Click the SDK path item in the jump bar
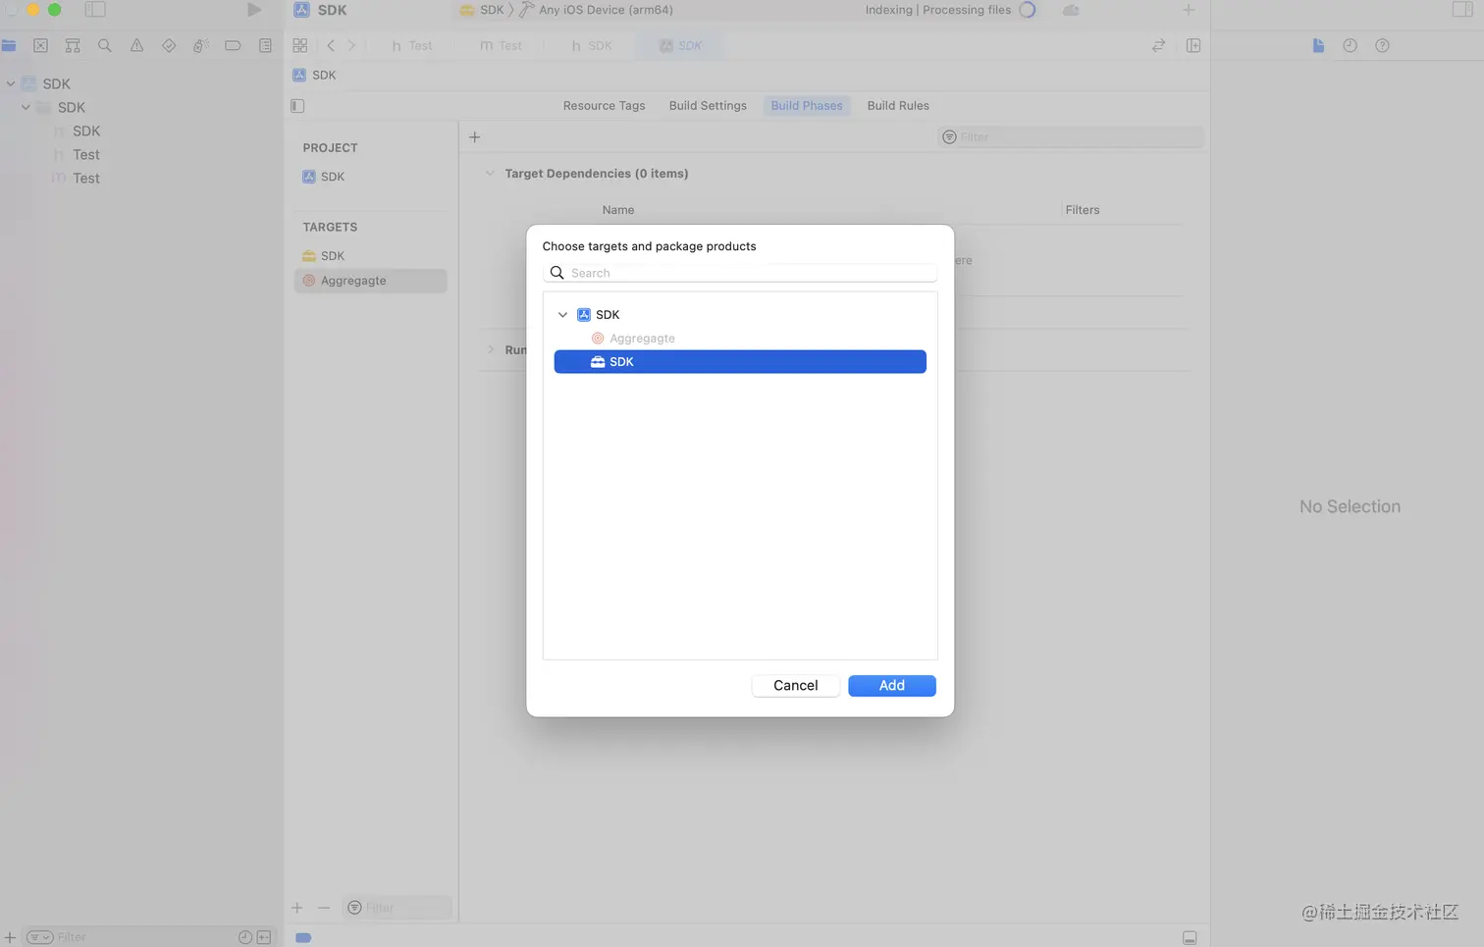This screenshot has width=1484, height=947. coord(315,76)
